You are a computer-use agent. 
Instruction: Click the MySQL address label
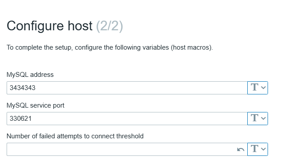tap(30, 75)
